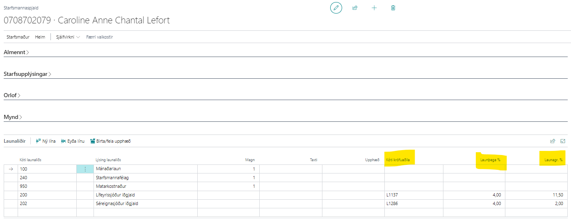Click share icon in Launaliðir section

553,141
